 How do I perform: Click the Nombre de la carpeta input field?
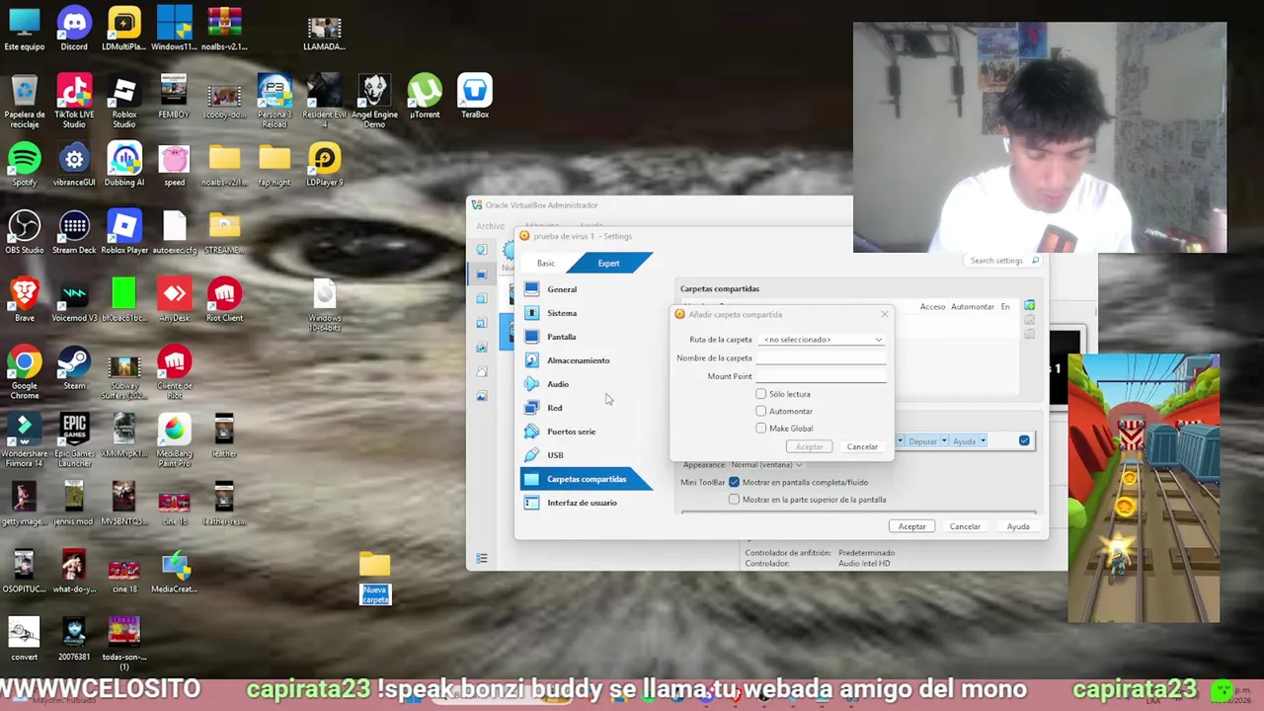coord(821,358)
